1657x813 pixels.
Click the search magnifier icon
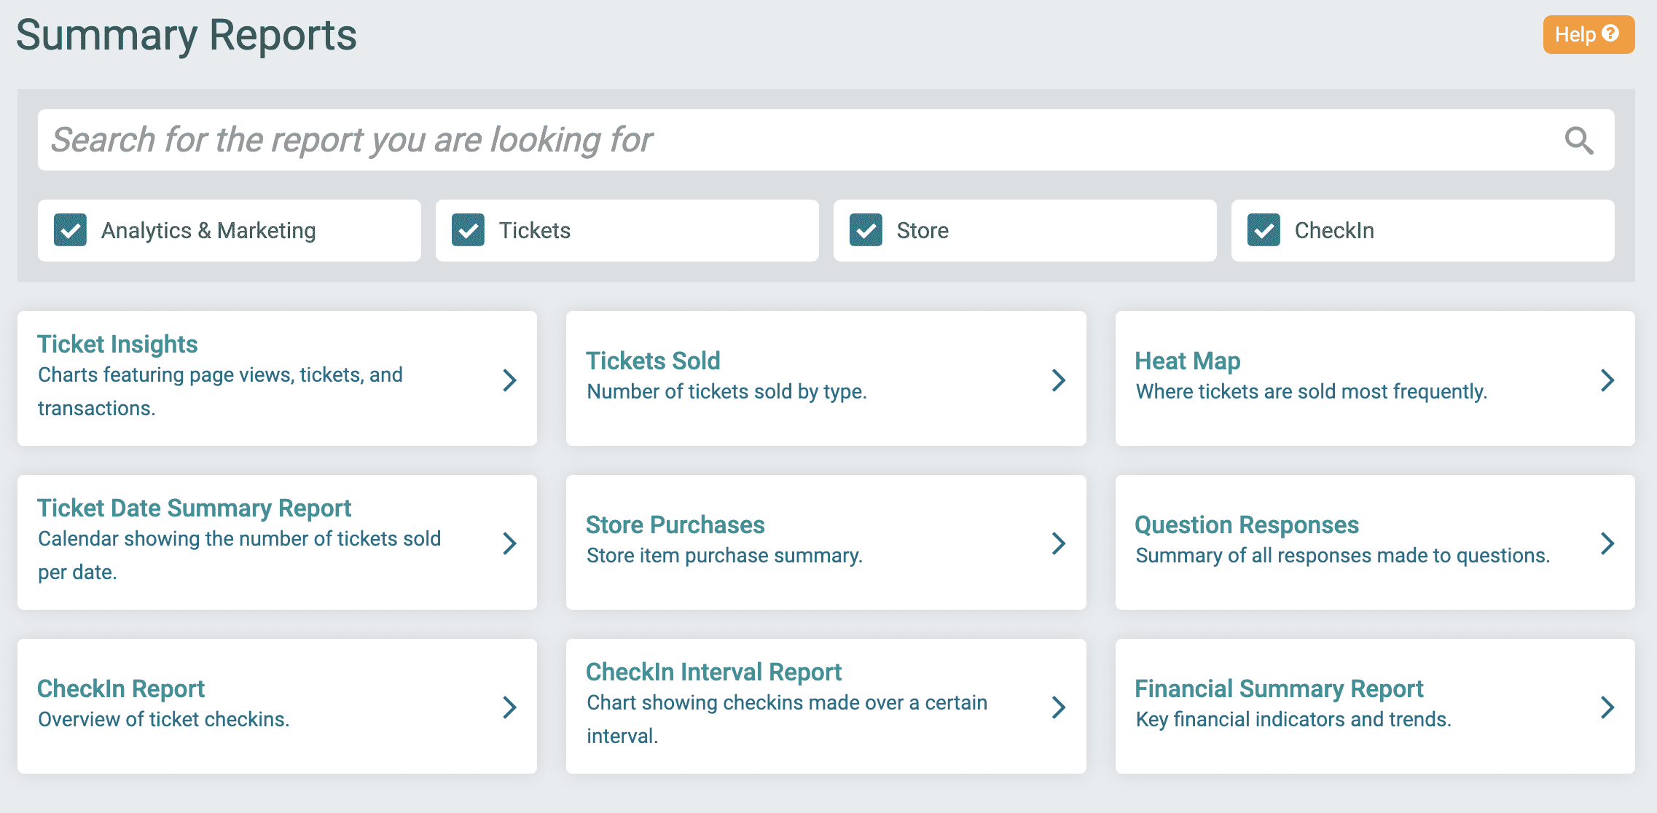pos(1578,140)
